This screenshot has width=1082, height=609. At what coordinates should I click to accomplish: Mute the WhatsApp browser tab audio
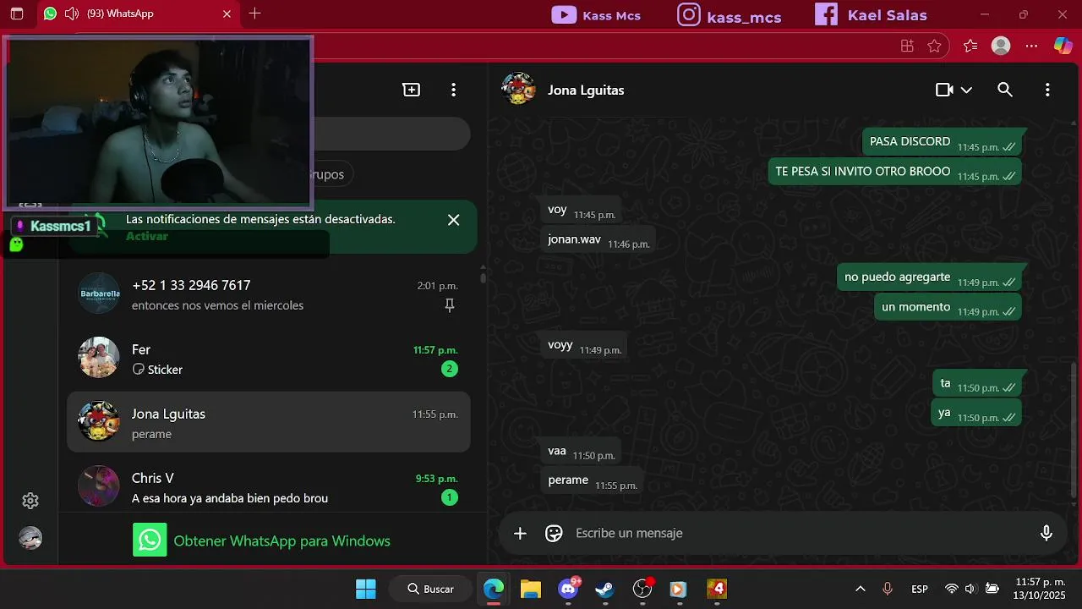72,14
